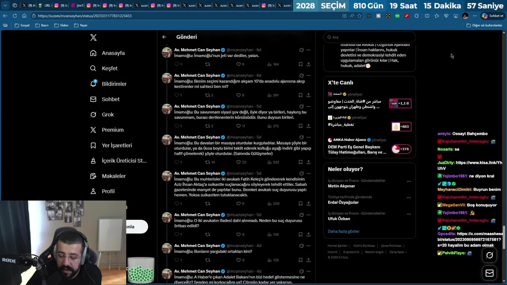View stats of 'anadolu ajansına' tweet (261)
Image resolution: width=507 pixels, height=285 pixels.
click(273, 95)
